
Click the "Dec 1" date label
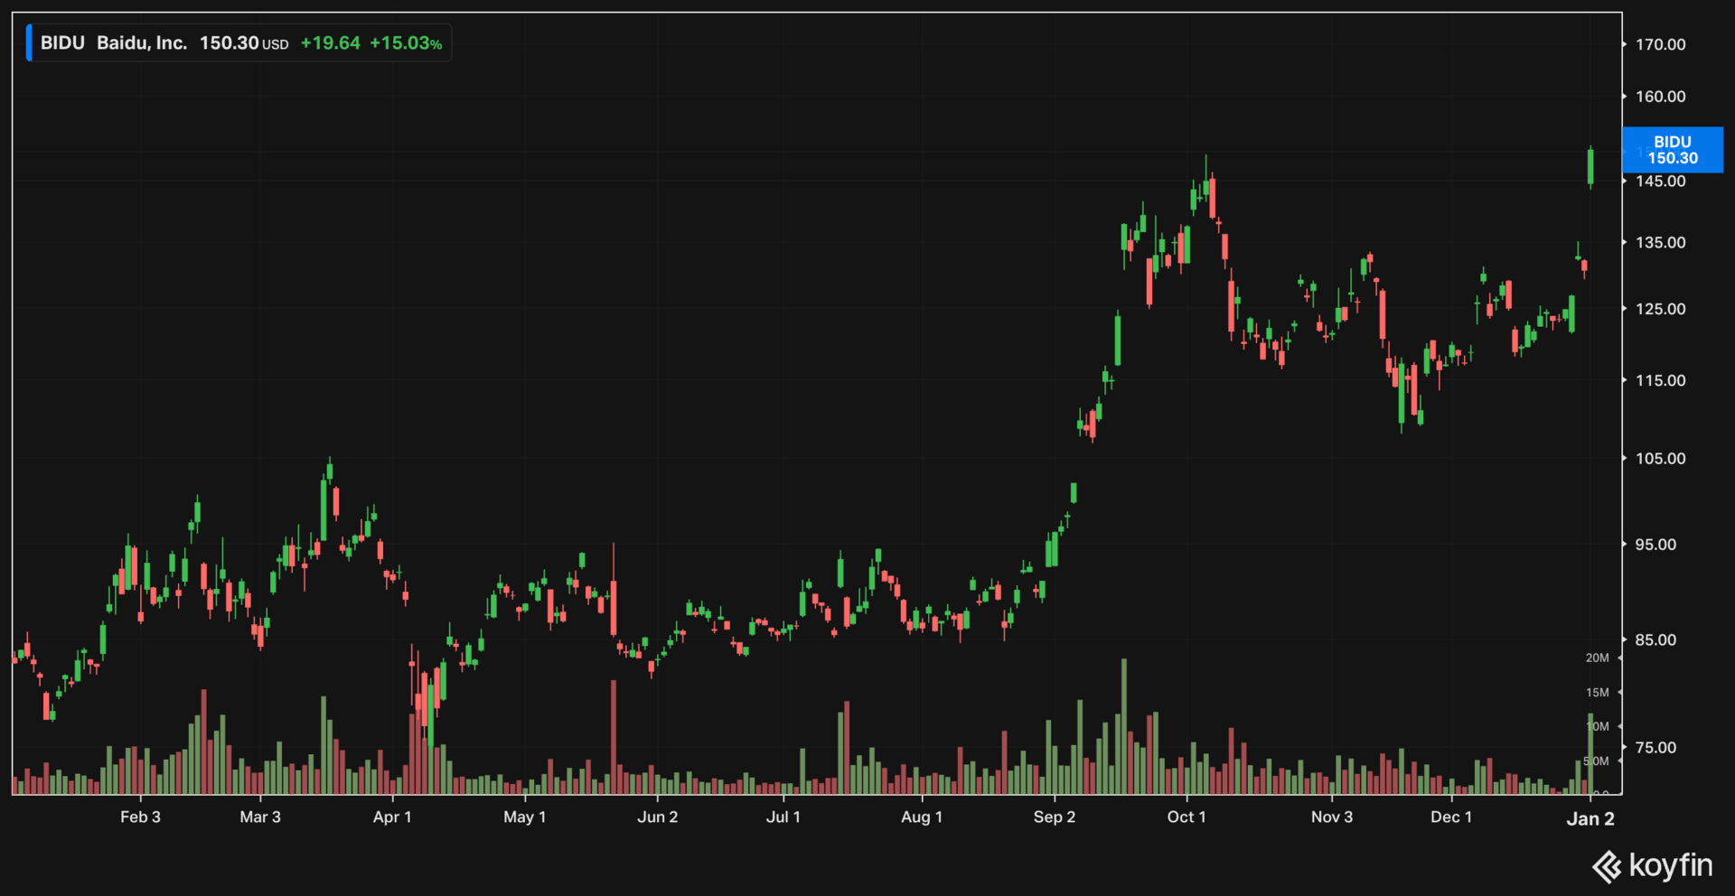[1451, 817]
